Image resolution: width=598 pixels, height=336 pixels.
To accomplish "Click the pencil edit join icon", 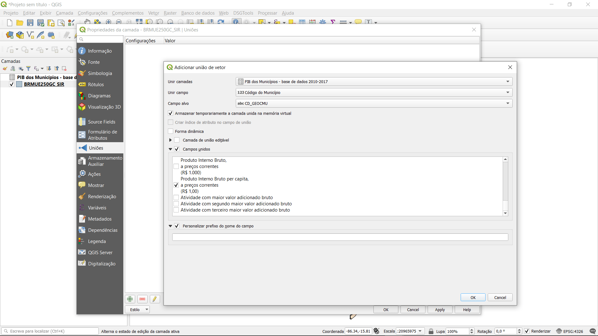I will pyautogui.click(x=154, y=299).
